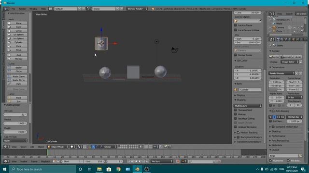Open the File menu
The image size is (309, 173).
click(x=13, y=9)
